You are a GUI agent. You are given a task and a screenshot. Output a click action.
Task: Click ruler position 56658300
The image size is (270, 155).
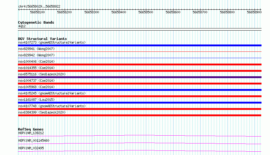[92, 12]
